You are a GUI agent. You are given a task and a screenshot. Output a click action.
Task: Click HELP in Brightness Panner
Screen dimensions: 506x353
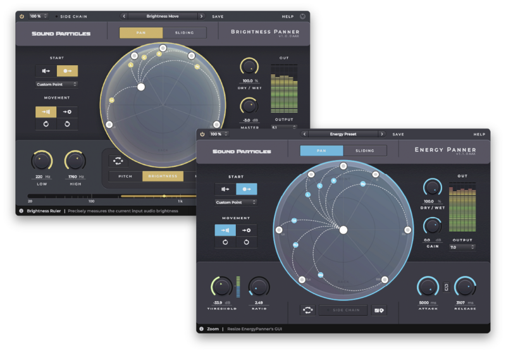click(288, 16)
